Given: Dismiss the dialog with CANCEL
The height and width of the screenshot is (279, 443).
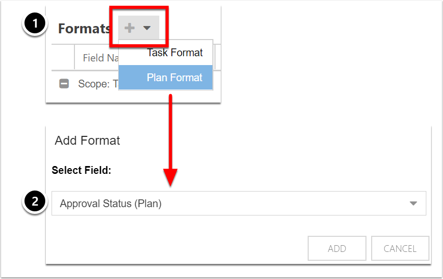Looking at the screenshot, I should (400, 248).
